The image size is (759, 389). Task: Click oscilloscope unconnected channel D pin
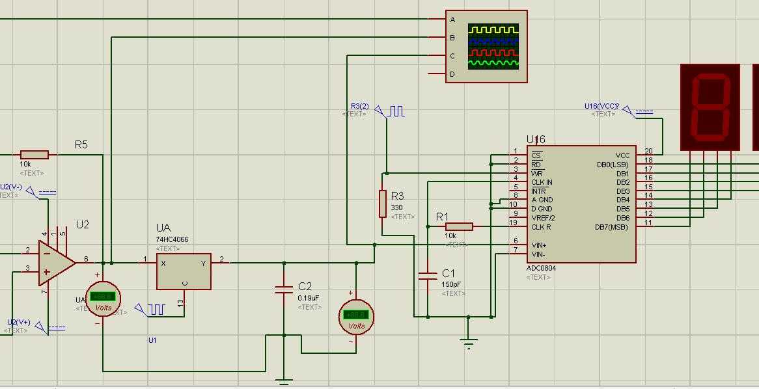(x=437, y=74)
